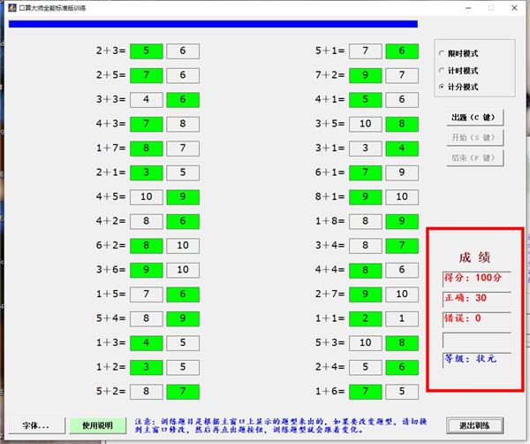Pick answer 6 for 5+1=
The height and width of the screenshot is (444, 530).
coord(402,51)
